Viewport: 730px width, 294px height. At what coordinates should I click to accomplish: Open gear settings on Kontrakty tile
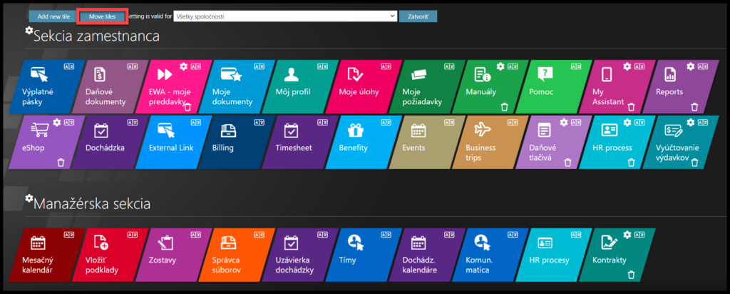(x=627, y=234)
